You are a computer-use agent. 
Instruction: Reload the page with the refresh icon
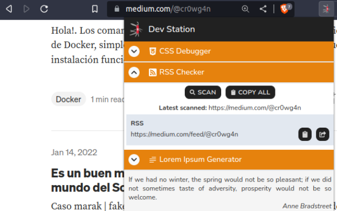point(44,9)
